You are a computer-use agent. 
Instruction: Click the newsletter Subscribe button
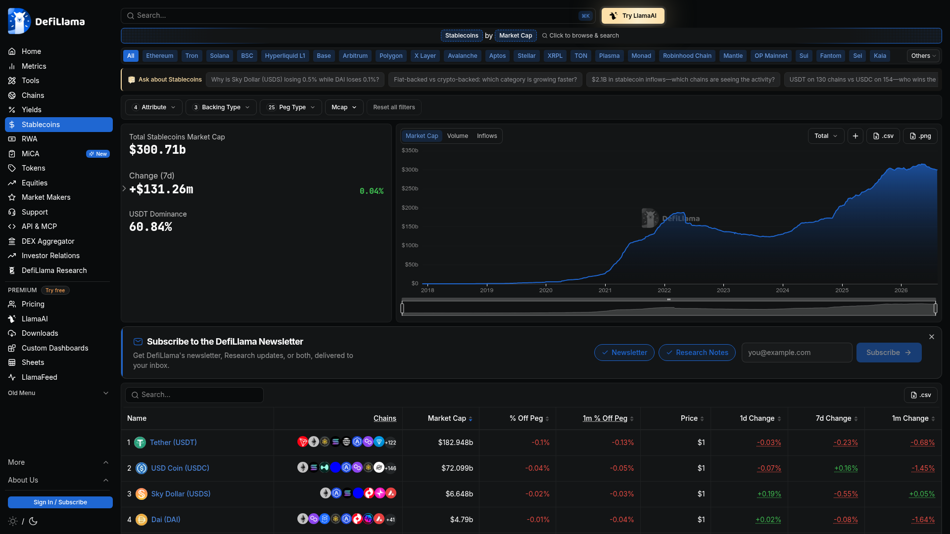pyautogui.click(x=889, y=353)
